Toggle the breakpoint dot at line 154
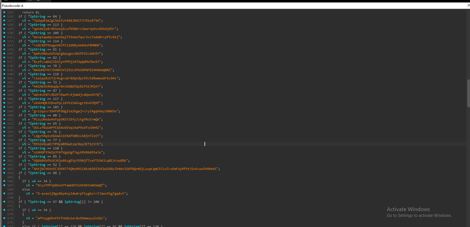 (4, 132)
